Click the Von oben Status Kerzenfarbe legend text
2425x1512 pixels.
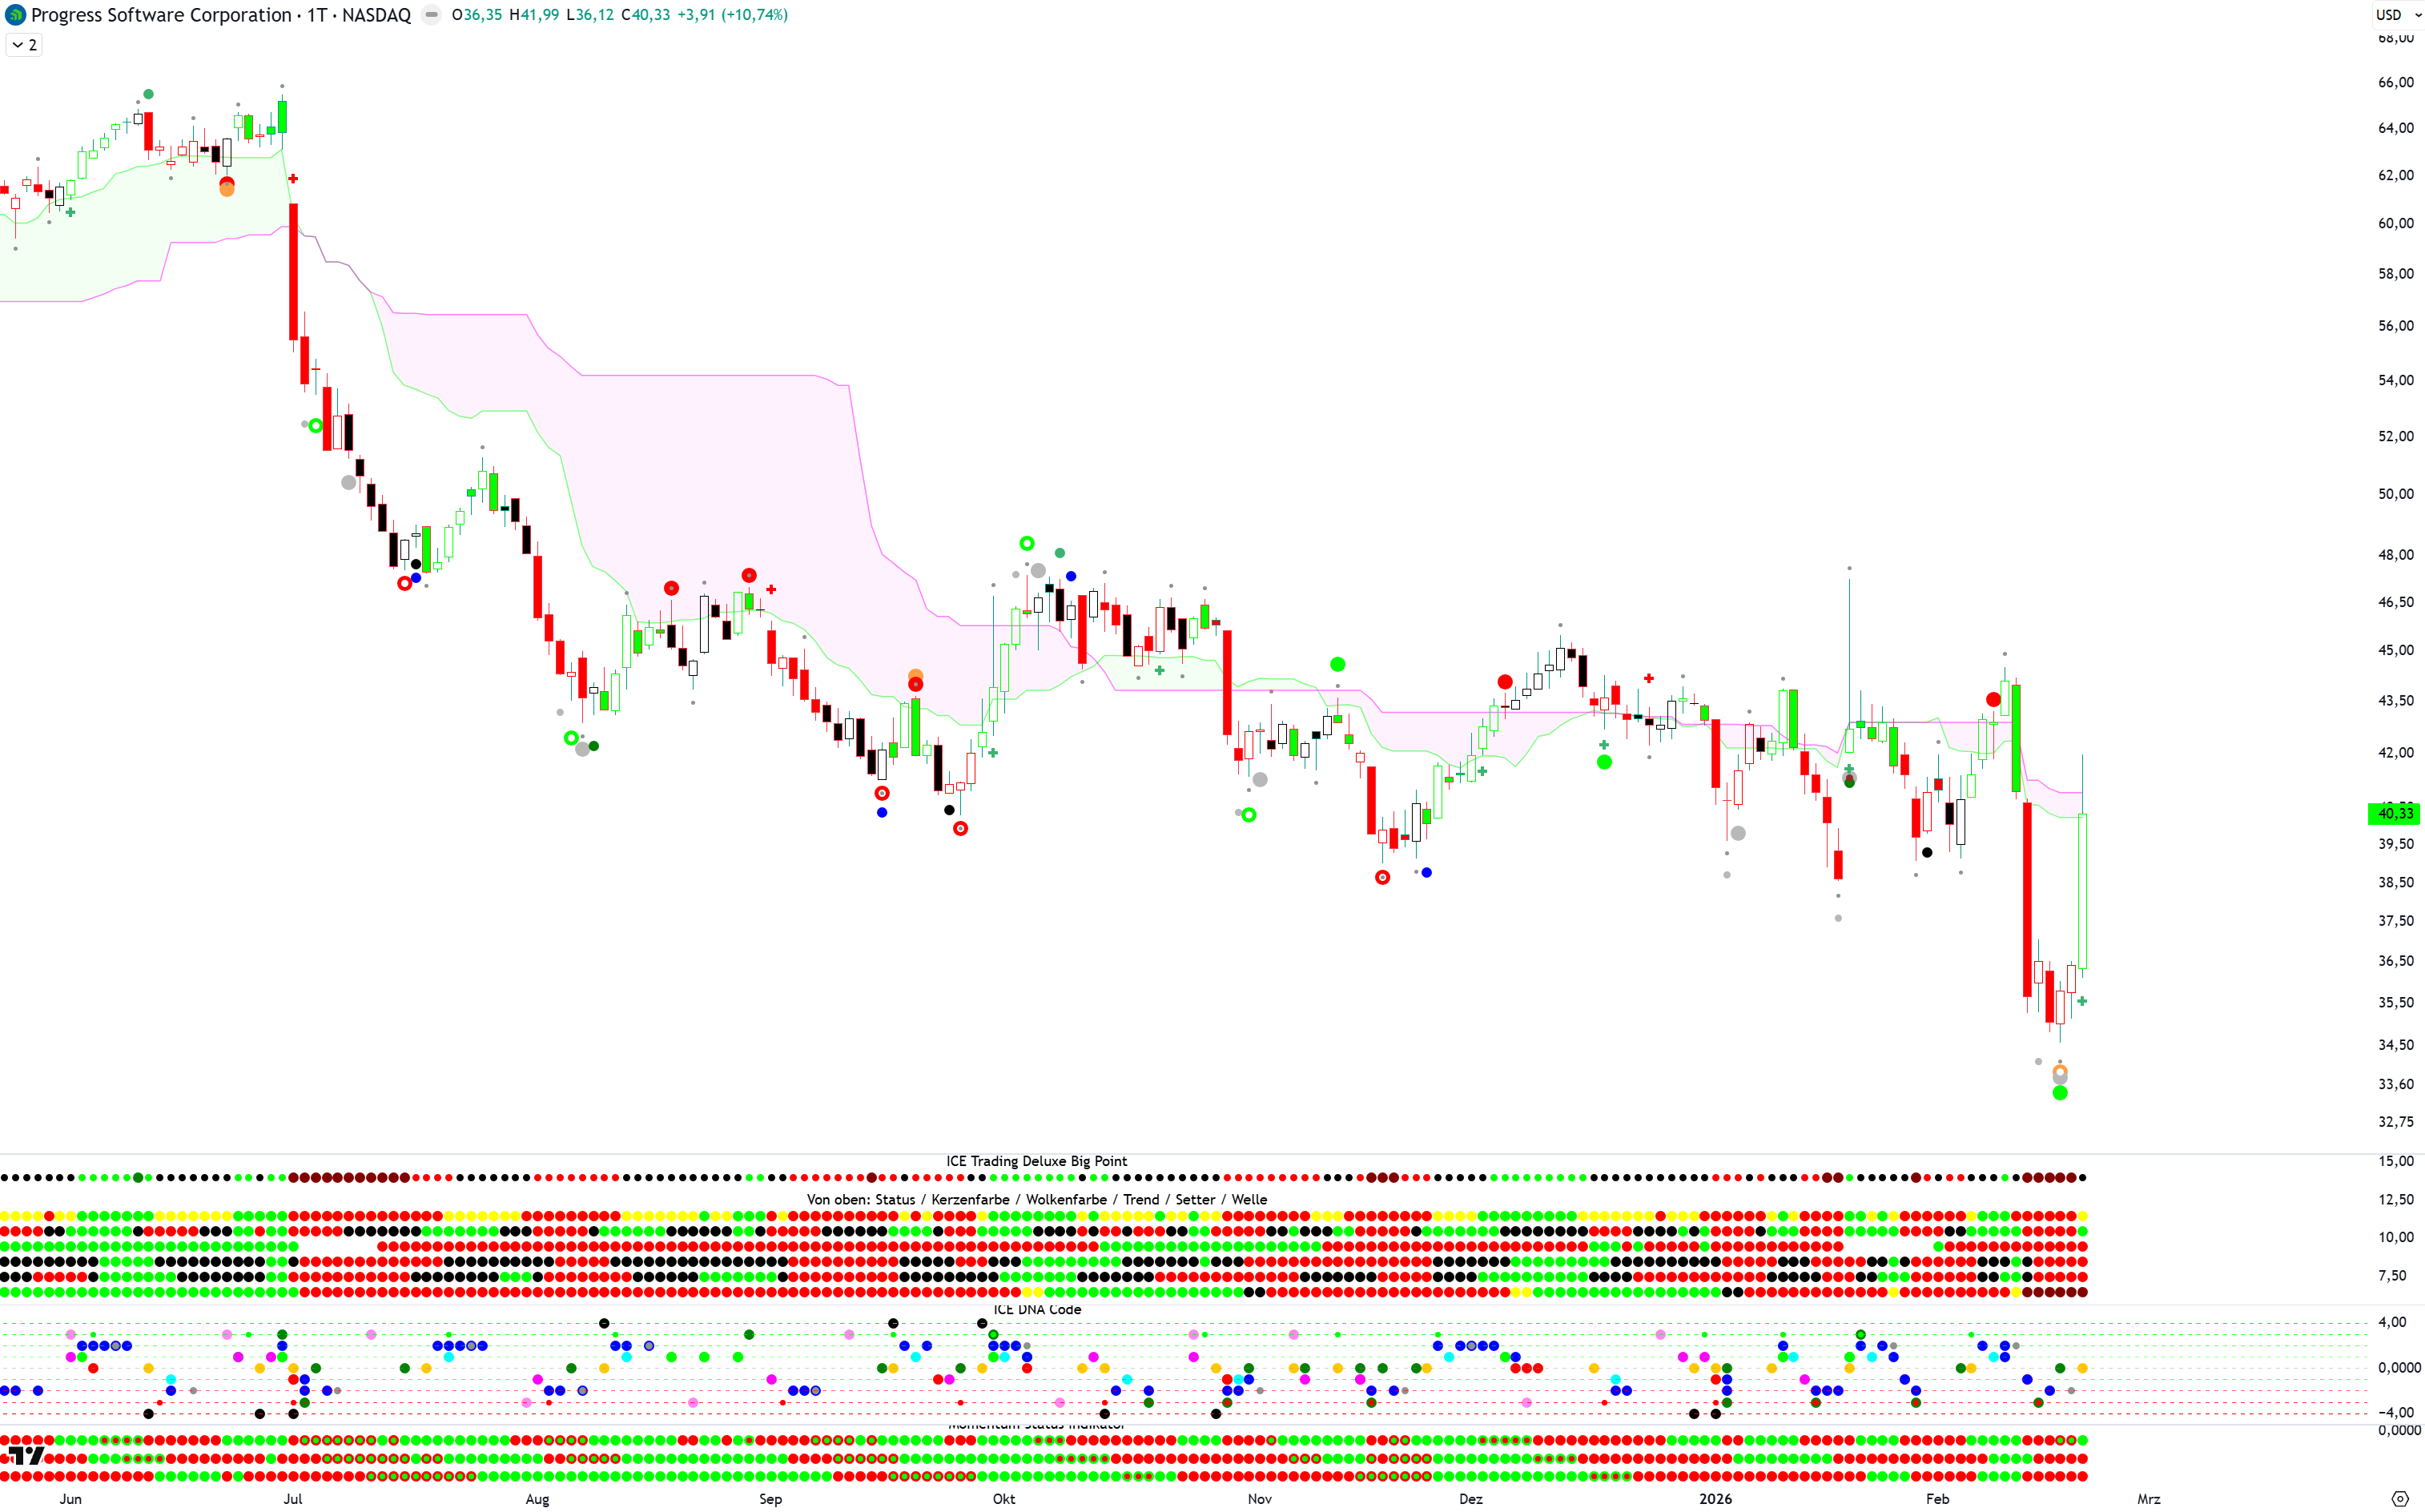[1036, 1199]
